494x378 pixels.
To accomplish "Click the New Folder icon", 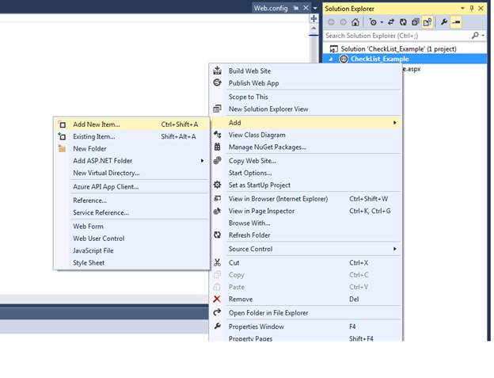I will coord(62,148).
